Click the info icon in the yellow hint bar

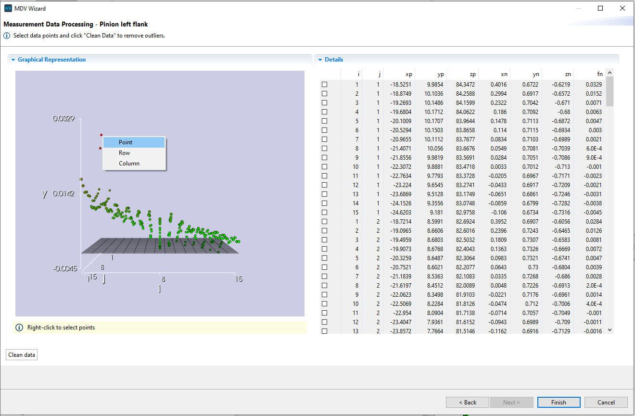pos(19,327)
